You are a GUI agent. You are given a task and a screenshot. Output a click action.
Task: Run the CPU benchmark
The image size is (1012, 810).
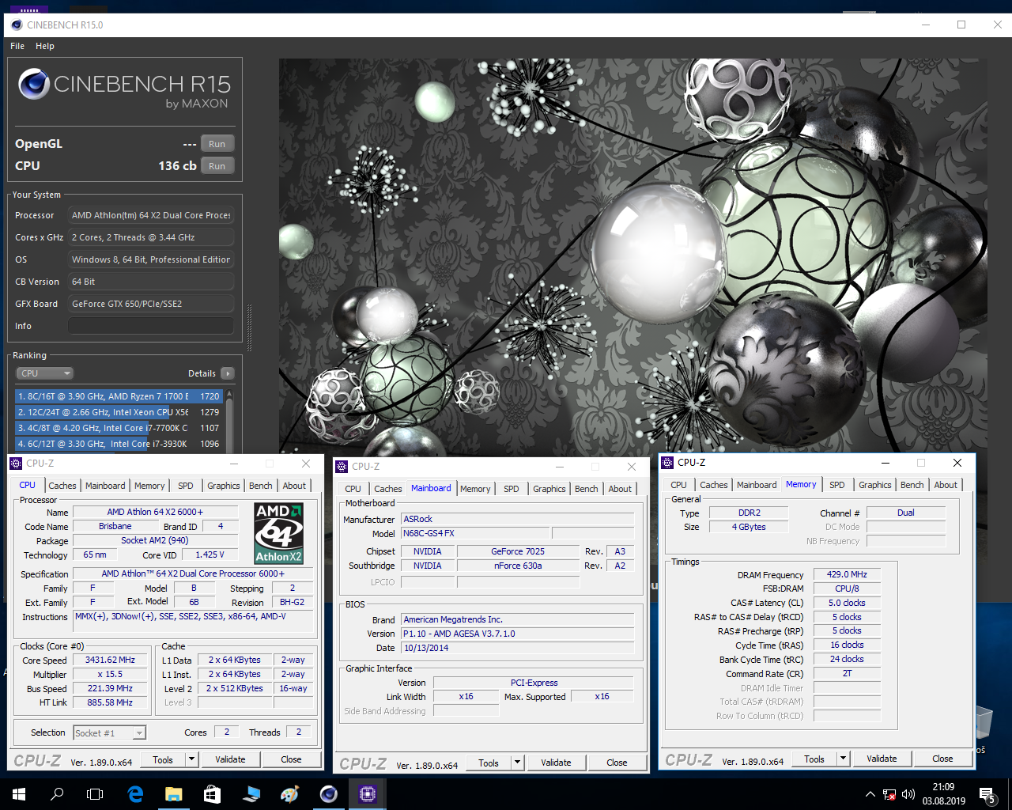[x=217, y=166]
